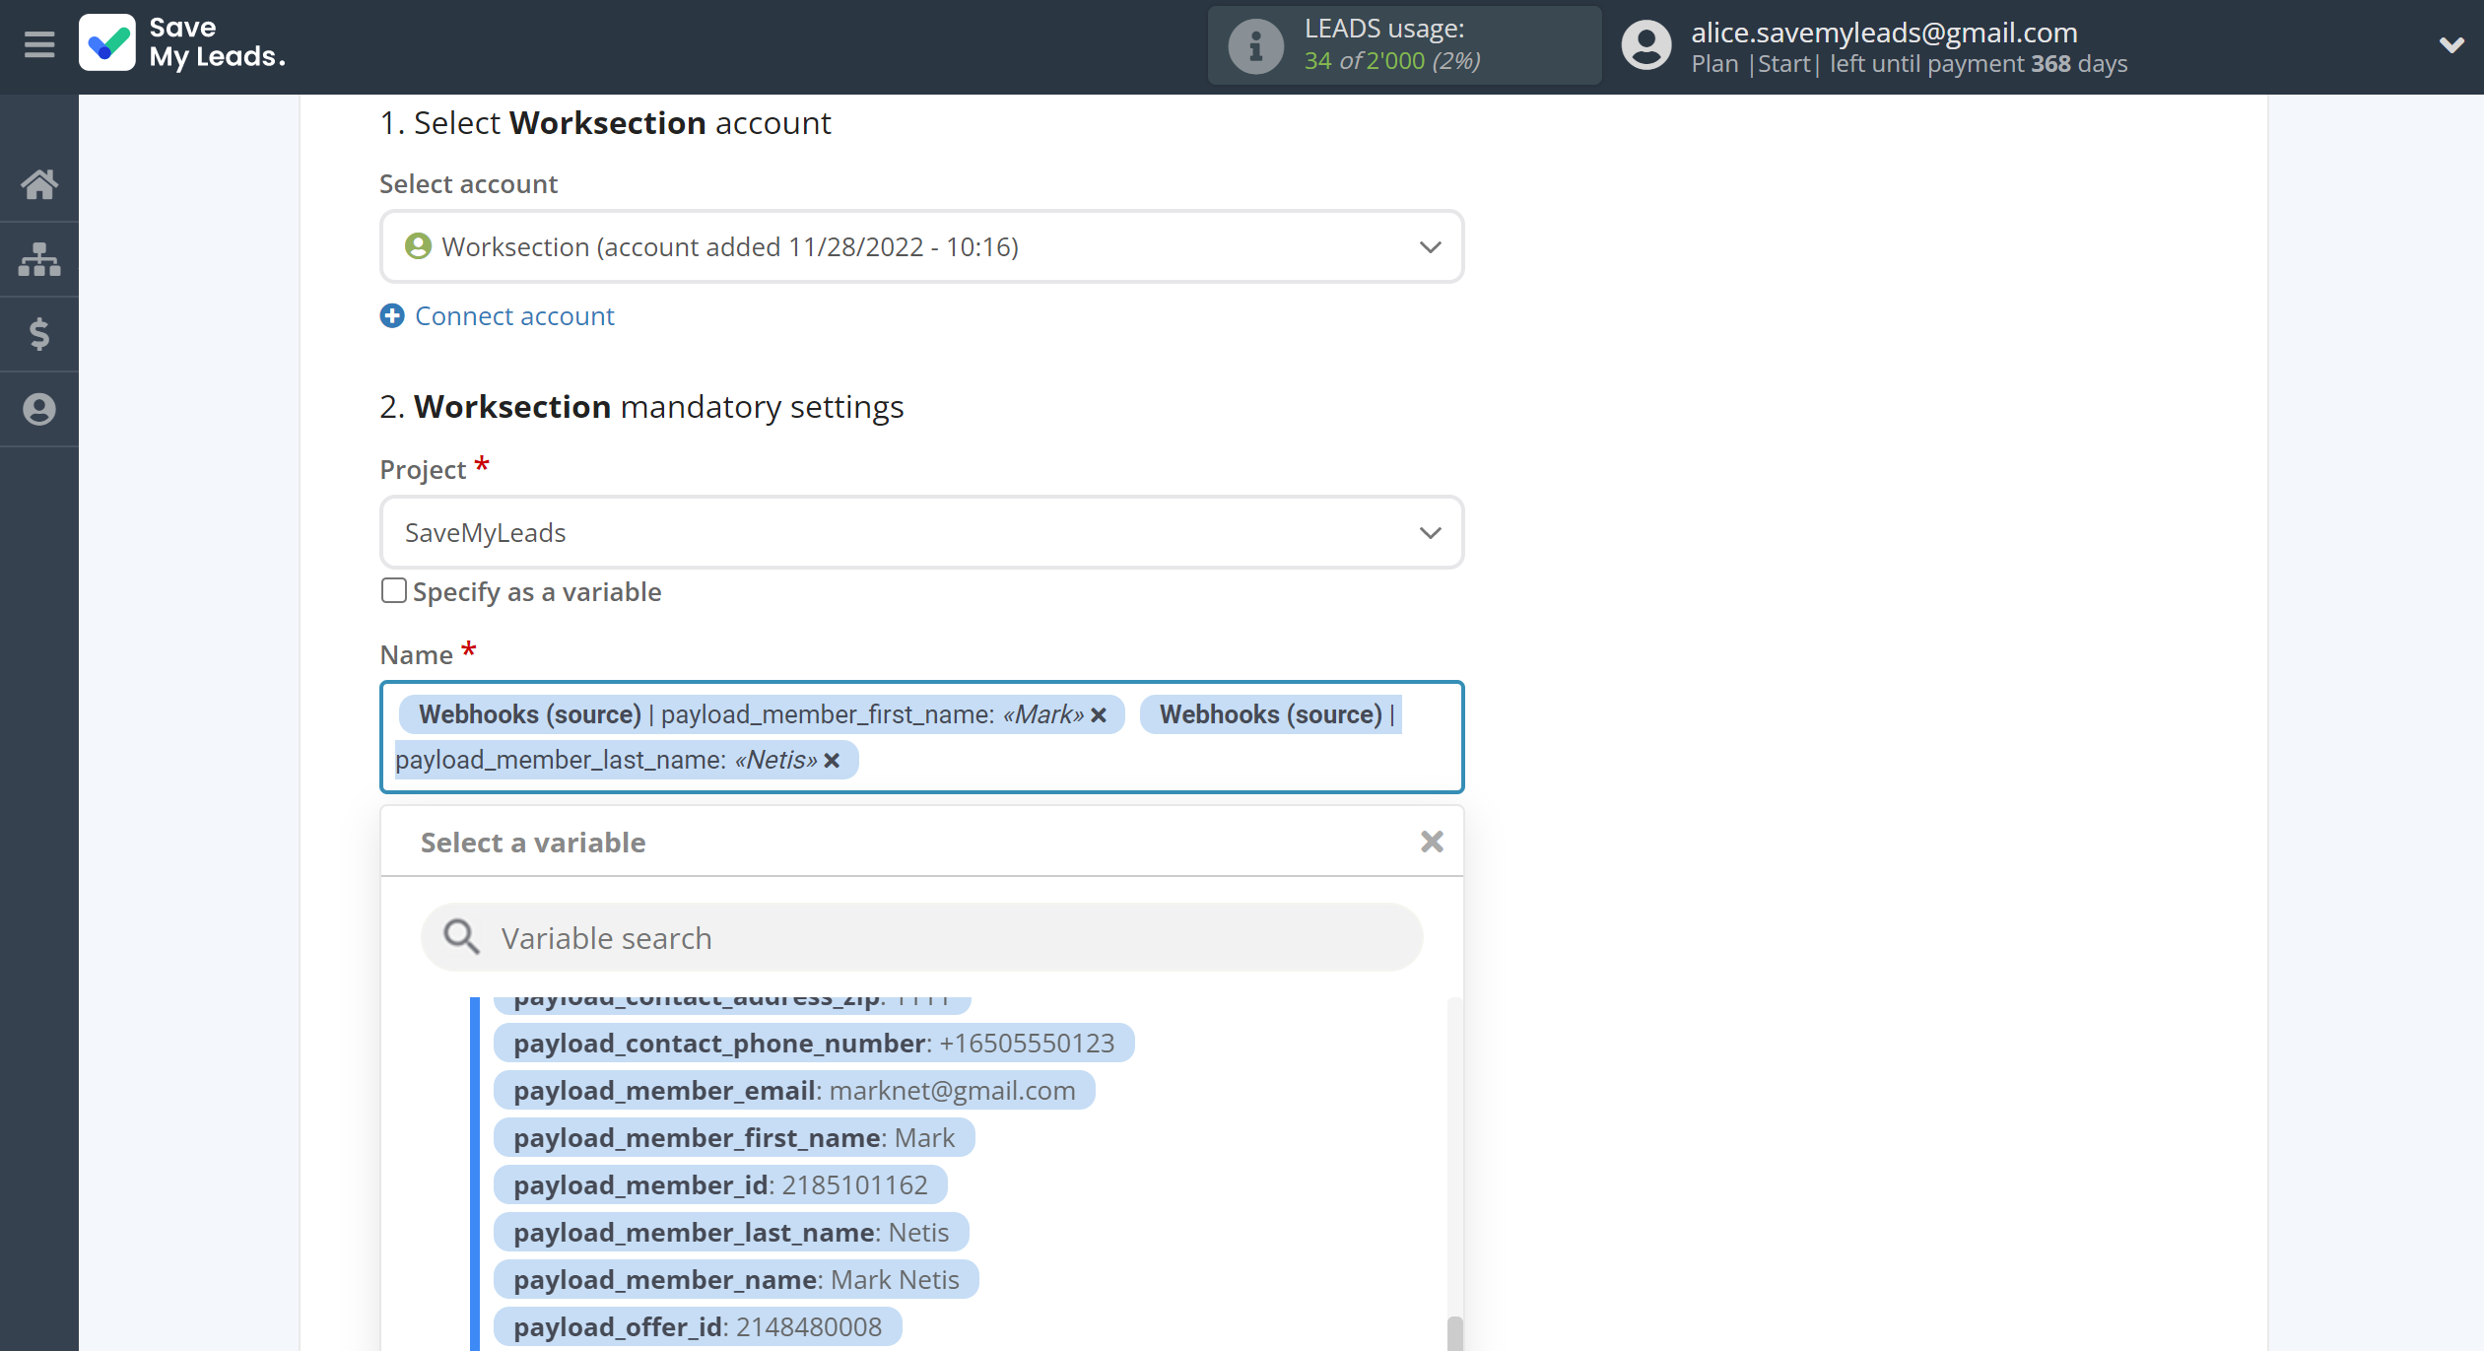Click the variable list scrollbar

click(1454, 1332)
